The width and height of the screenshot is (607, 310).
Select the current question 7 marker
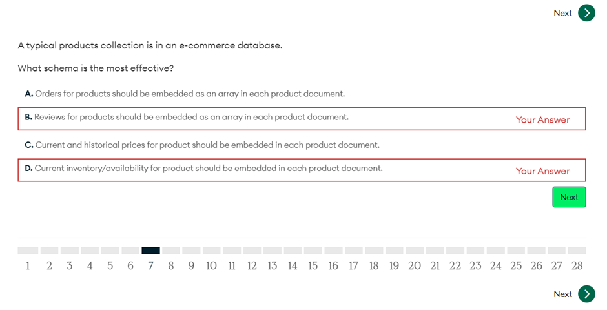coord(150,251)
